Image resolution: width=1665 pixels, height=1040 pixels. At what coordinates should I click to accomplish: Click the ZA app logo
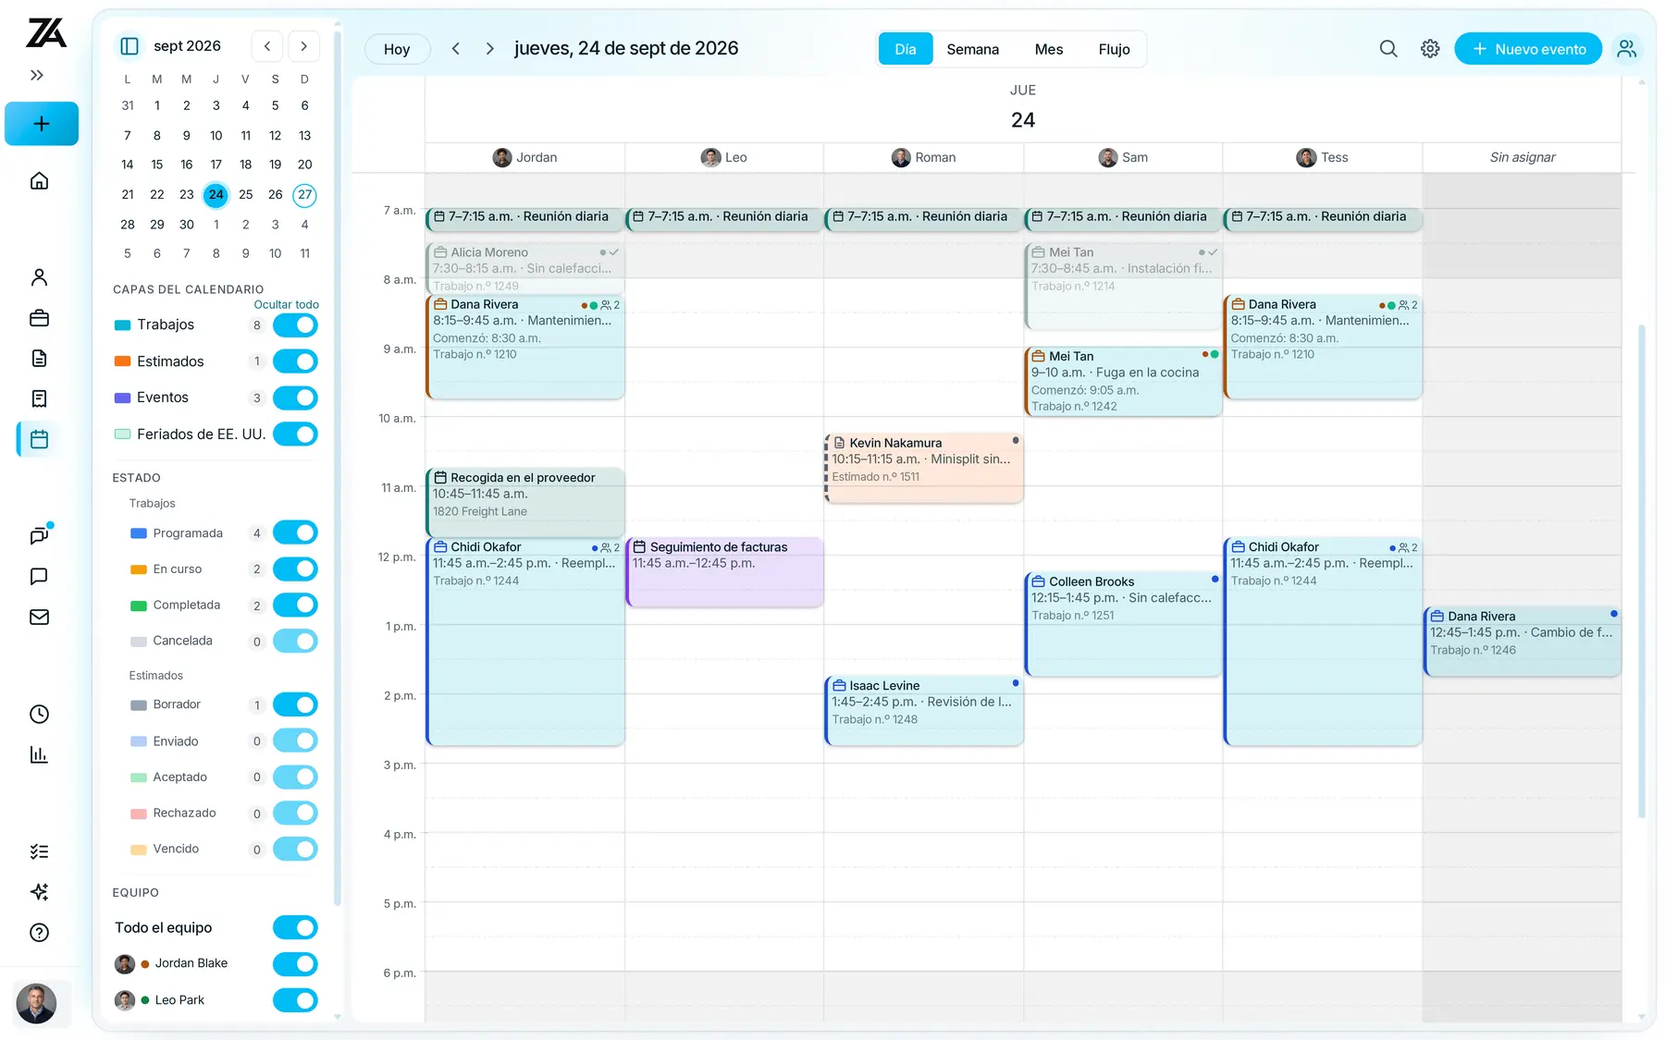tap(45, 33)
